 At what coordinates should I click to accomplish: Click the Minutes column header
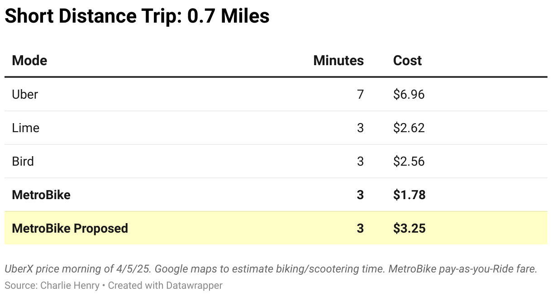[x=338, y=61]
